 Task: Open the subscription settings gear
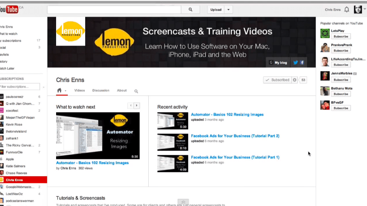pos(294,80)
